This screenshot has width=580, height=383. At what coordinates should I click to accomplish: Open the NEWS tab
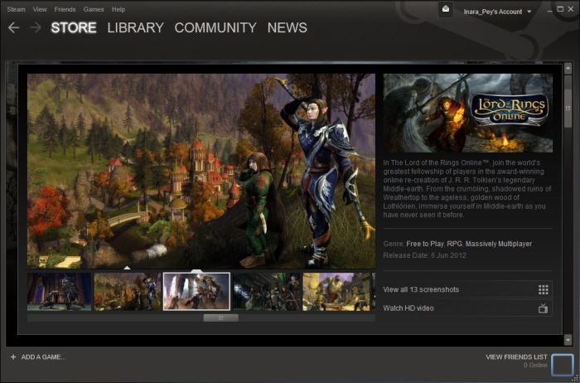[x=287, y=27]
